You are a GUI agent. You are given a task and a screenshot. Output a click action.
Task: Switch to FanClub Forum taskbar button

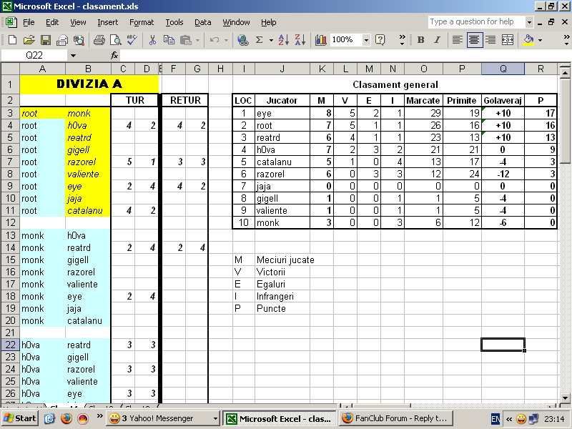394,418
